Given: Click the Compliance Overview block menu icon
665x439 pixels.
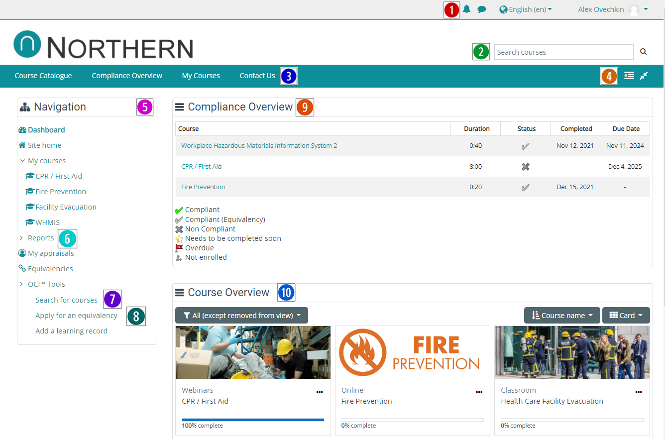Looking at the screenshot, I should pos(180,107).
